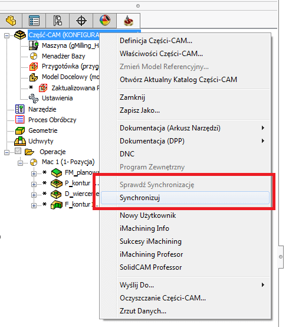Click Synchronizuj in the context menu
The height and width of the screenshot is (327, 289).
(x=185, y=198)
